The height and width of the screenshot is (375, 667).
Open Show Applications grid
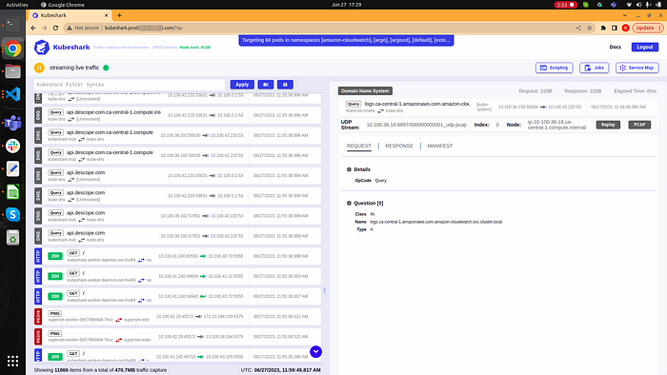point(12,361)
